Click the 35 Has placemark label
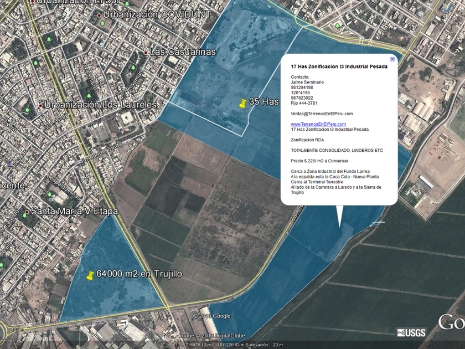The image size is (465, 349). tap(263, 102)
